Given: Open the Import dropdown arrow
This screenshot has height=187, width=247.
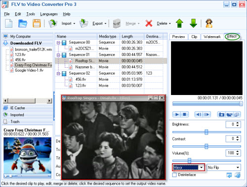Looking at the screenshot, I should tap(74, 24).
